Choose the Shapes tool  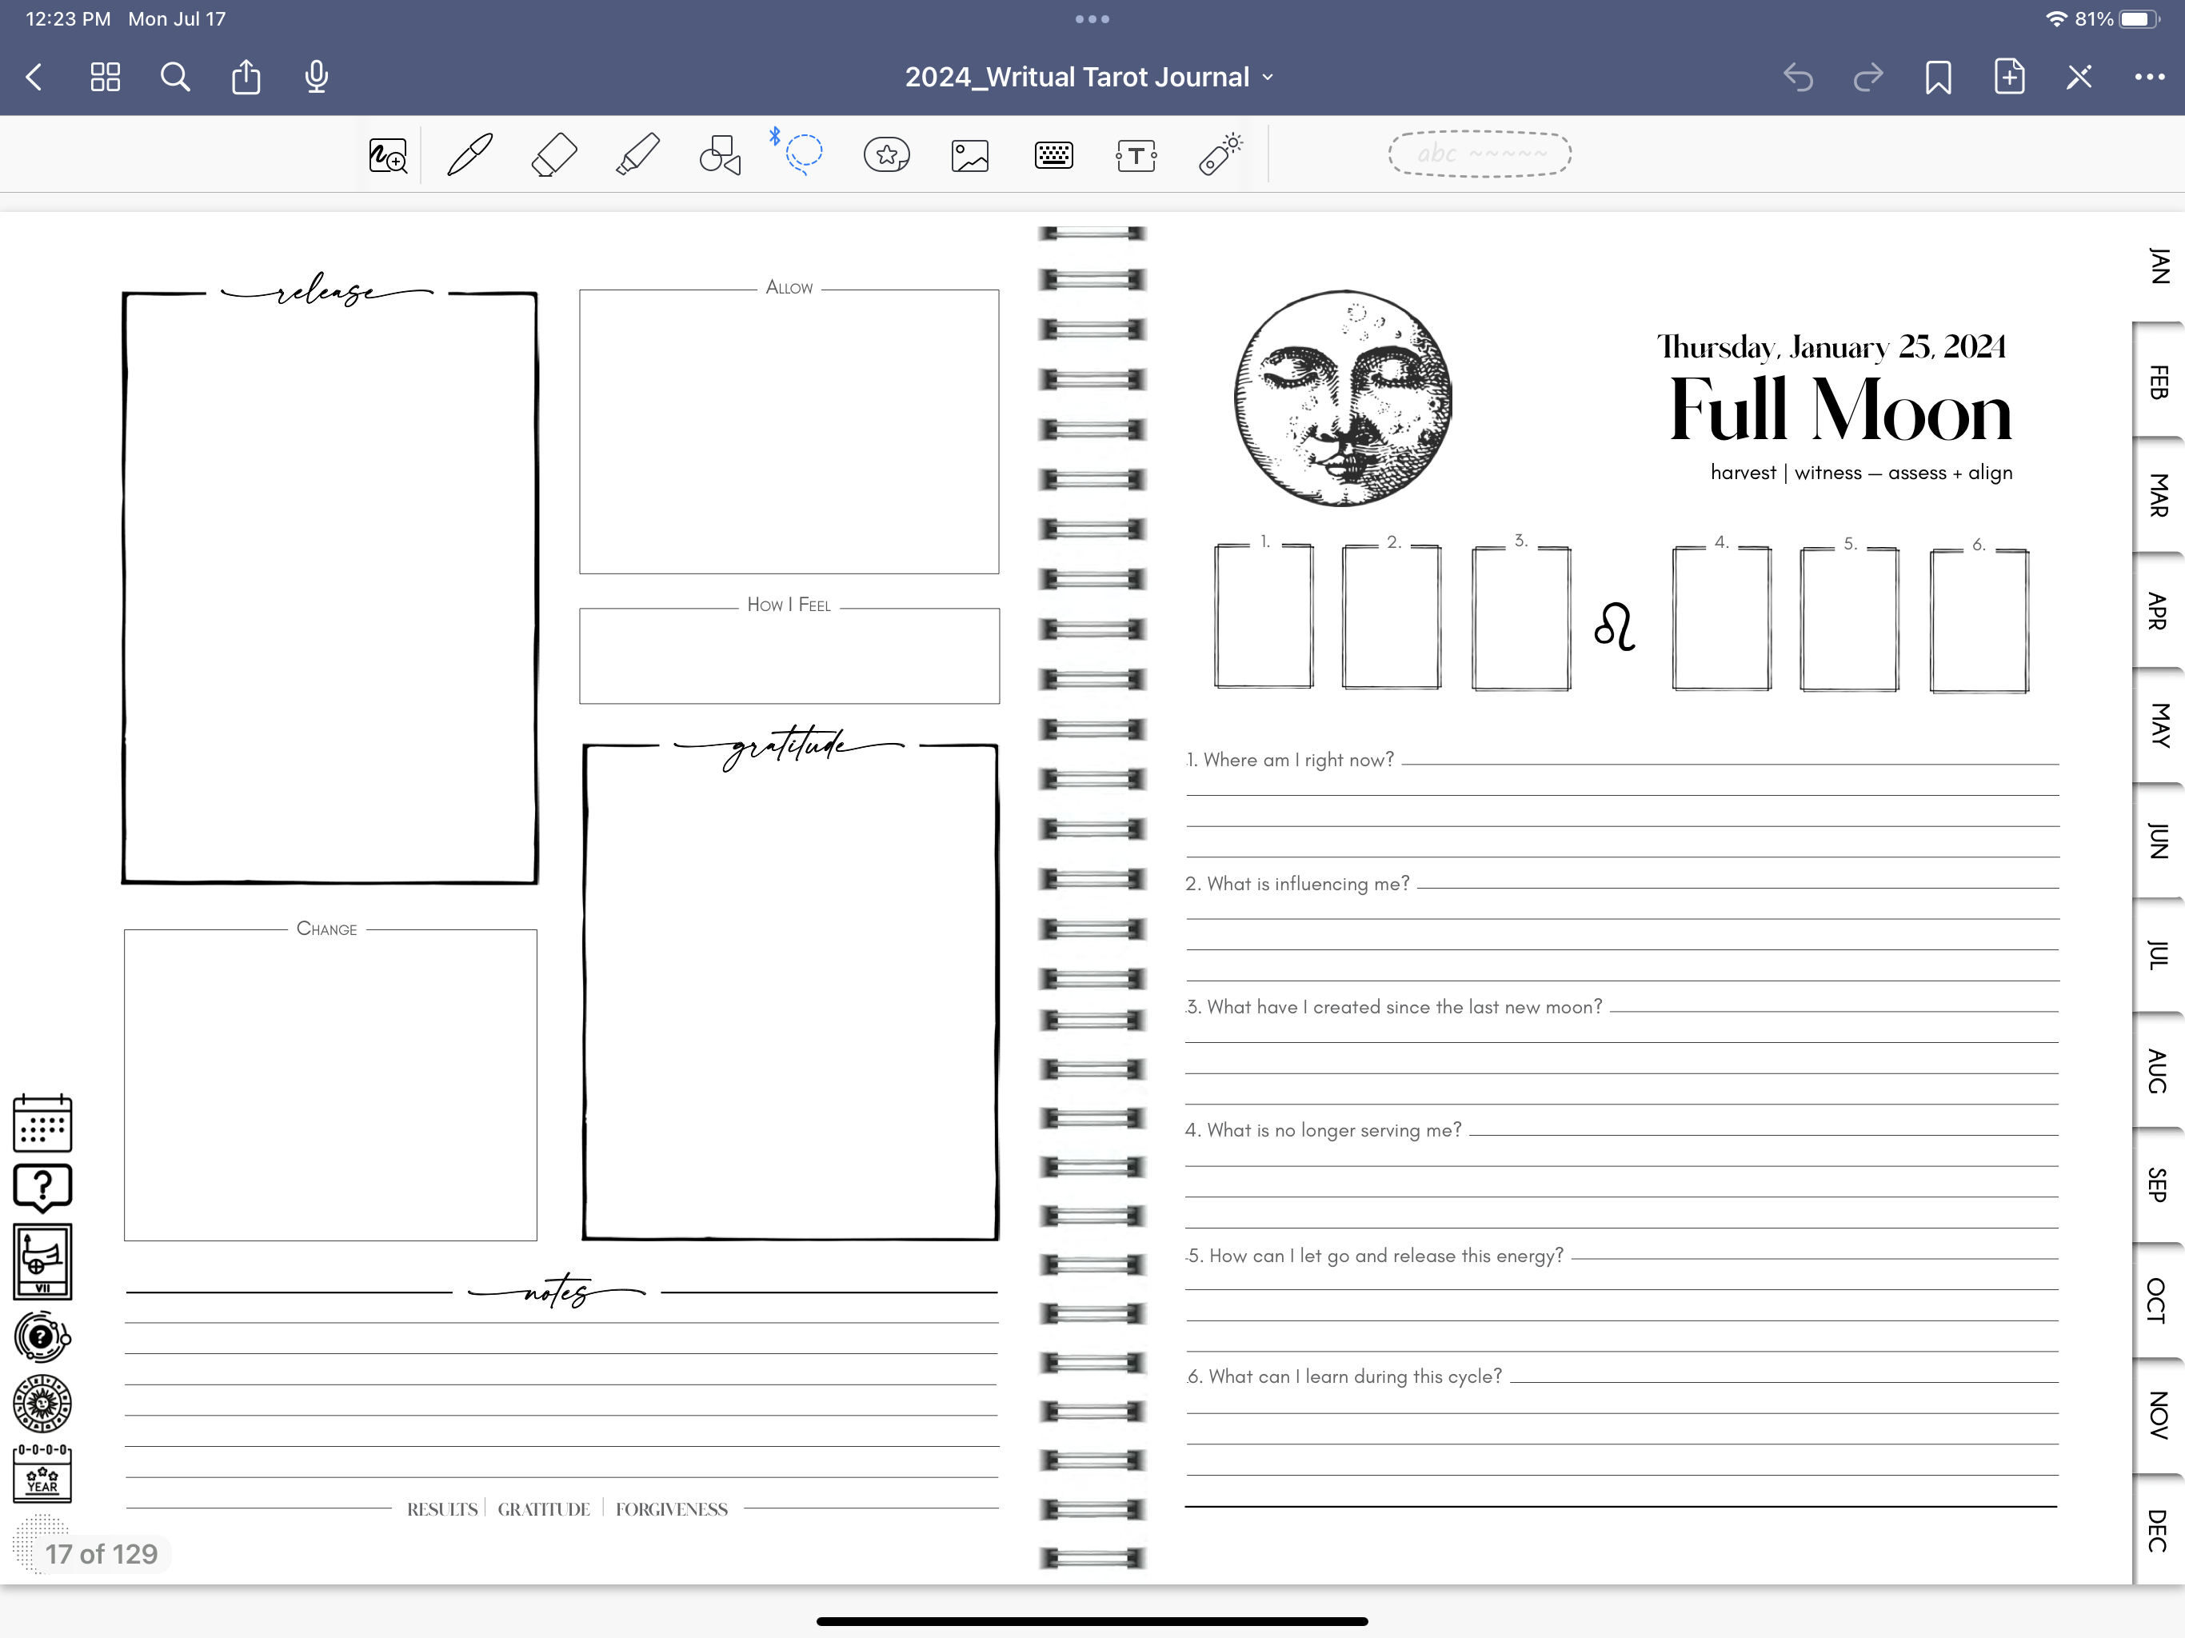(x=720, y=155)
